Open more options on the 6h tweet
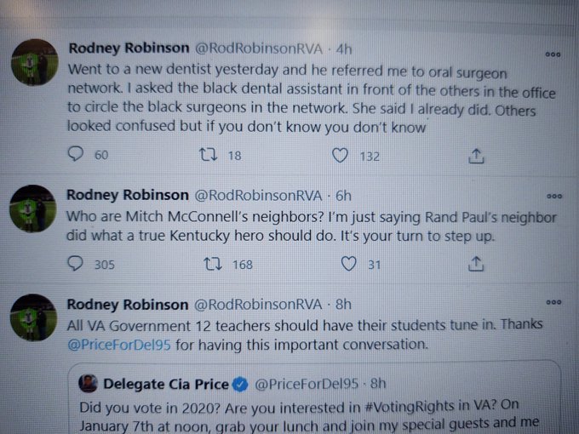The image size is (579, 434). [x=554, y=196]
